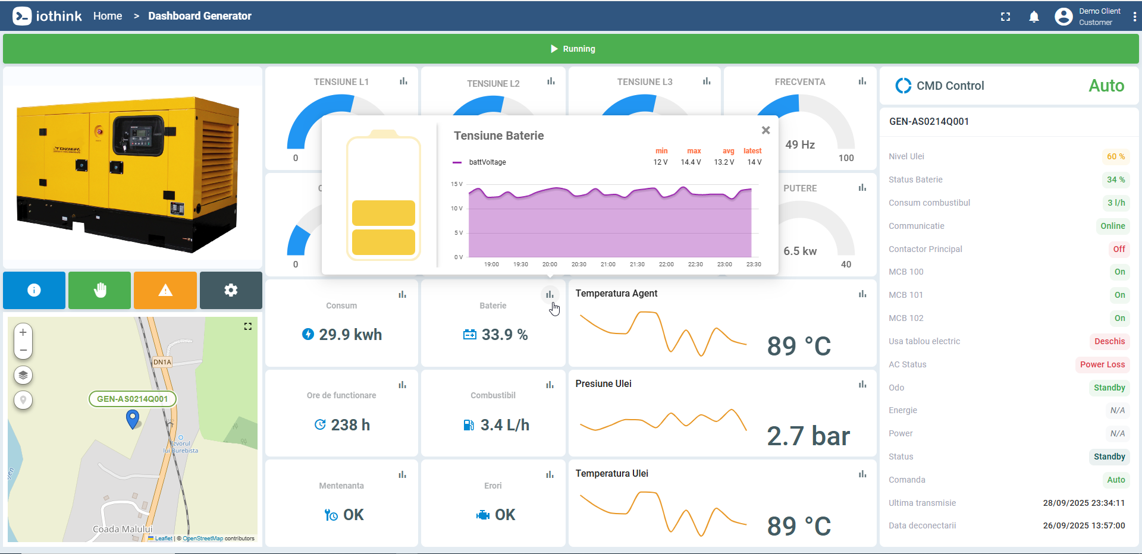The height and width of the screenshot is (554, 1142).
Task: Click the blue info button
Action: (34, 290)
